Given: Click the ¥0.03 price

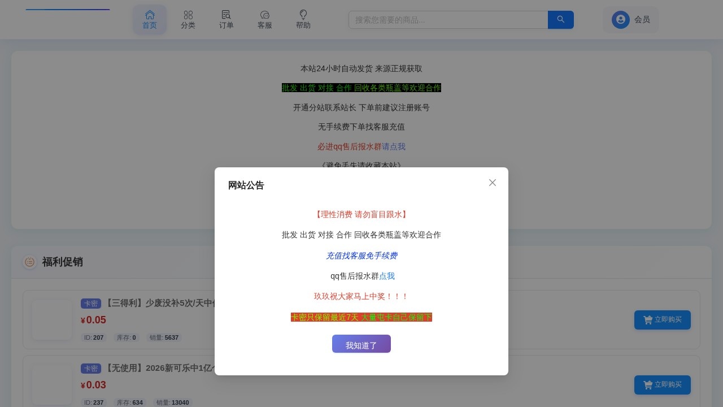Looking at the screenshot, I should (x=94, y=385).
